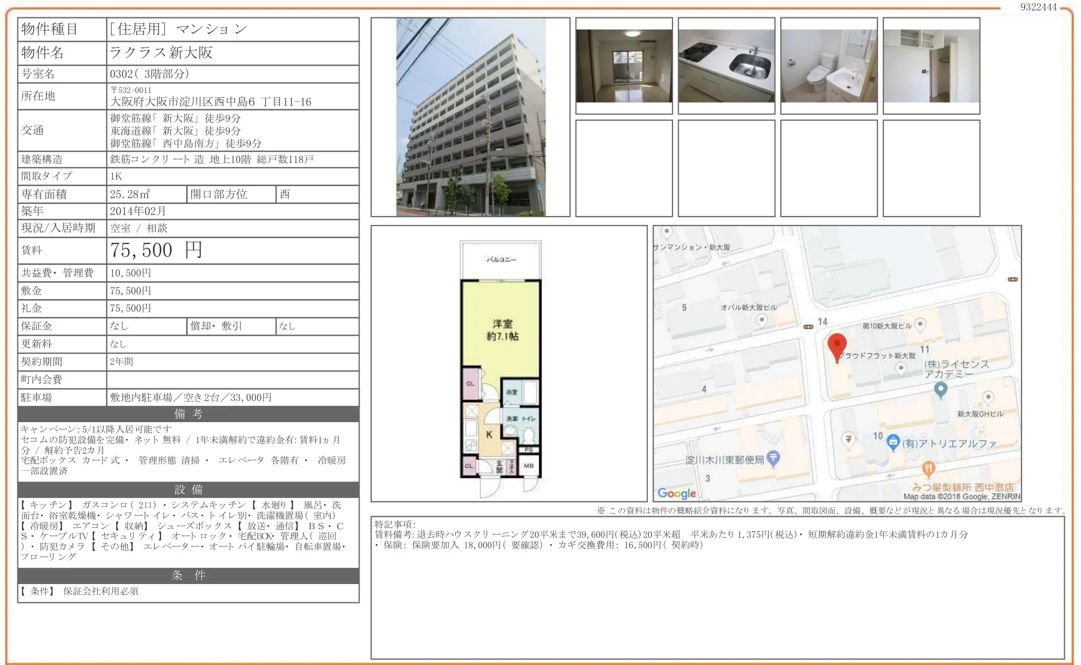The height and width of the screenshot is (665, 1081).
Task: Open the closet storage thumbnail
Action: (931, 66)
